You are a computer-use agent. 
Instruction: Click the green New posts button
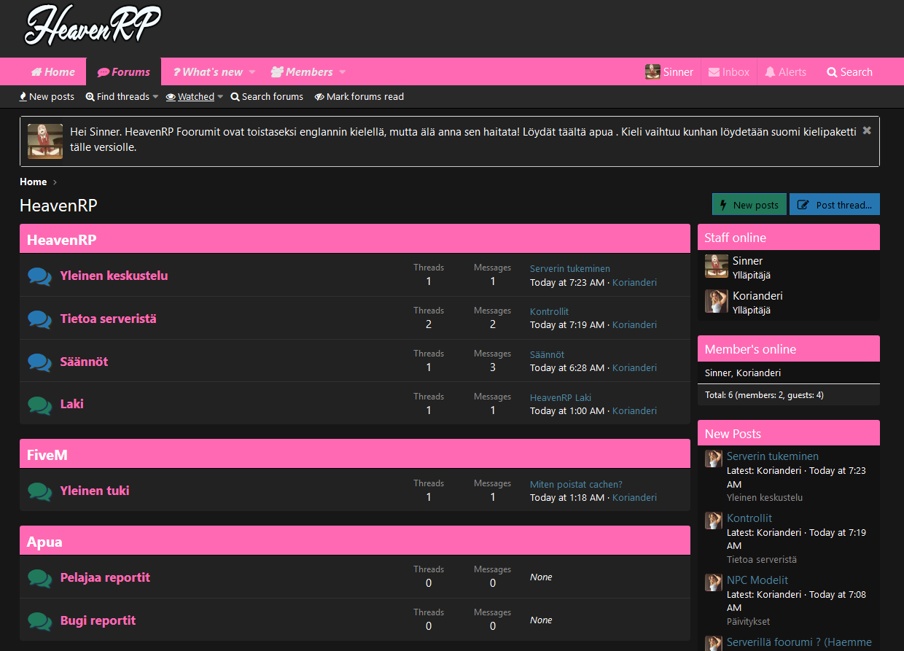click(x=749, y=204)
